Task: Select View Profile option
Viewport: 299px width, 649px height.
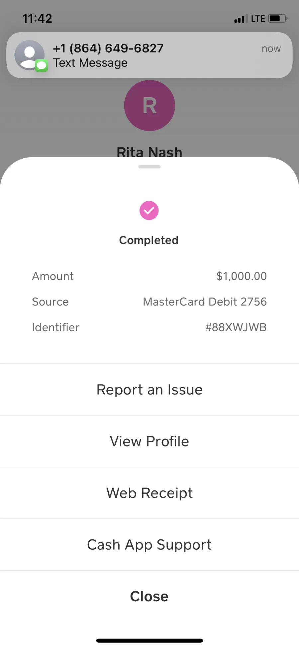Action: [149, 441]
